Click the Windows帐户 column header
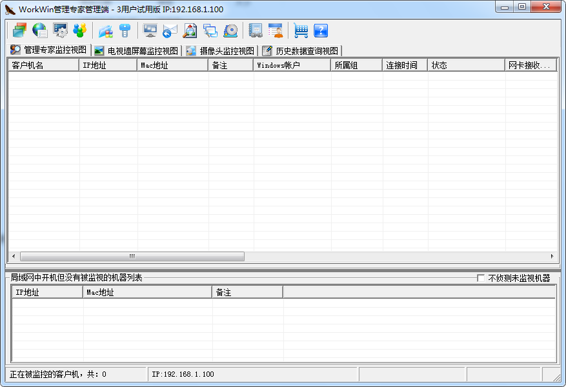 point(292,65)
